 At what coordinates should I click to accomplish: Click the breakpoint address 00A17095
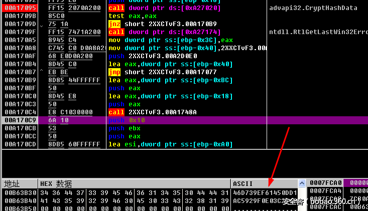[20, 9]
